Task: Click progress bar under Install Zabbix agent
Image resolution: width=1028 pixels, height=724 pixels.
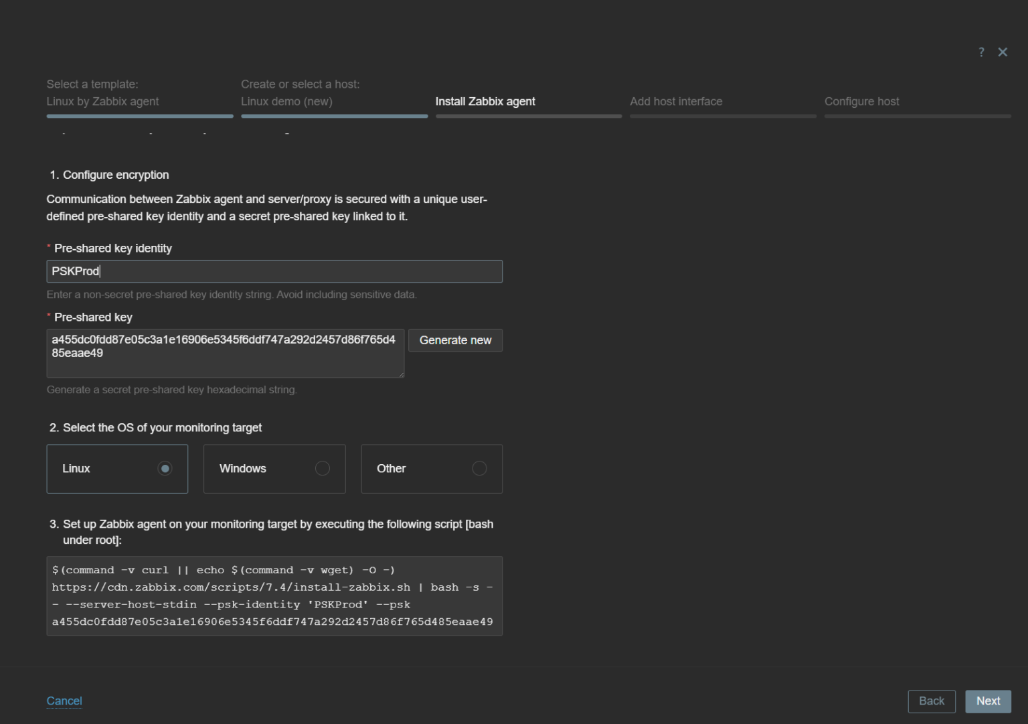Action: pyautogui.click(x=529, y=116)
